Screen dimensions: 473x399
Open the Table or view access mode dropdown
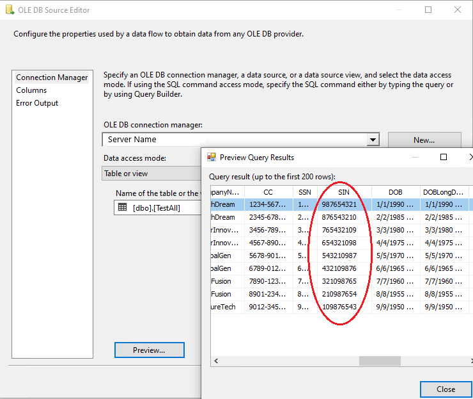click(152, 173)
